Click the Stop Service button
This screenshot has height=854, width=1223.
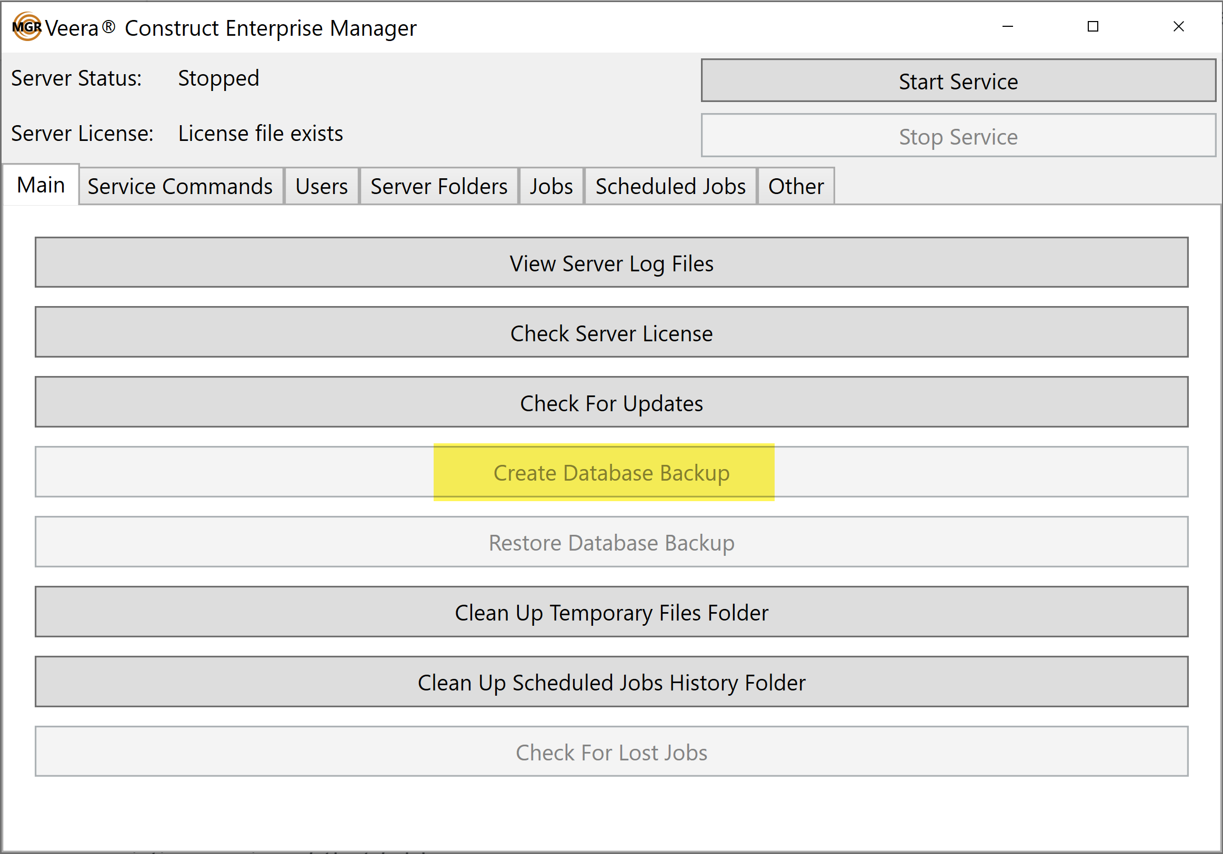pos(958,136)
